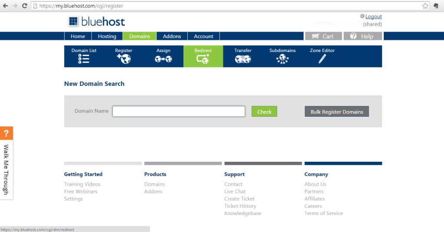The image size is (444, 232).
Task: Click the Evernote extension icon
Action: coord(436,6)
